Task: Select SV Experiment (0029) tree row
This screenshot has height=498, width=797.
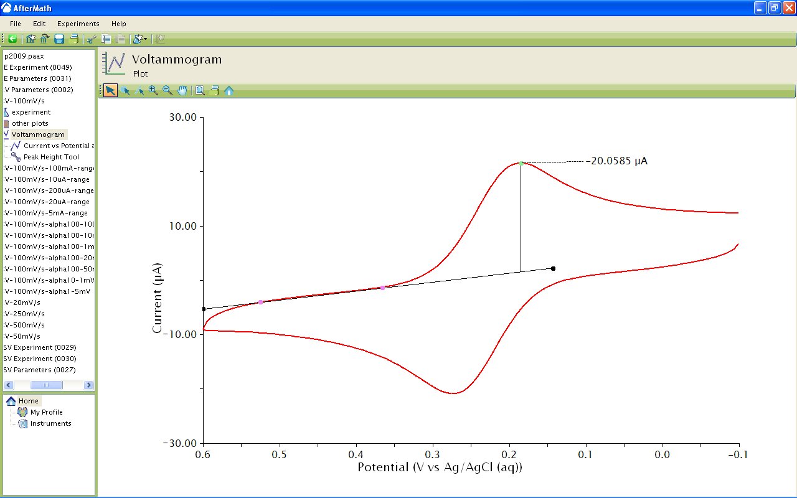Action: click(x=40, y=347)
